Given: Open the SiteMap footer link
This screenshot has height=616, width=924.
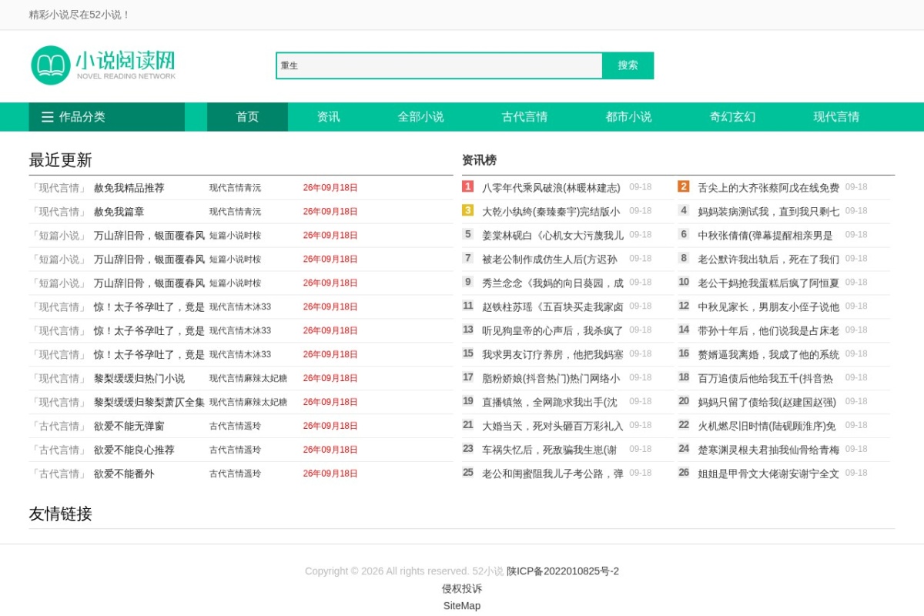Looking at the screenshot, I should coord(462,606).
